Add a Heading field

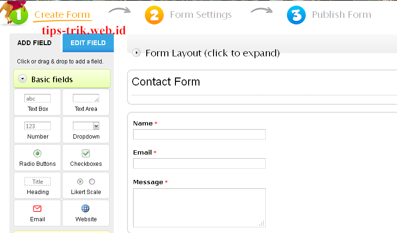[38, 186]
